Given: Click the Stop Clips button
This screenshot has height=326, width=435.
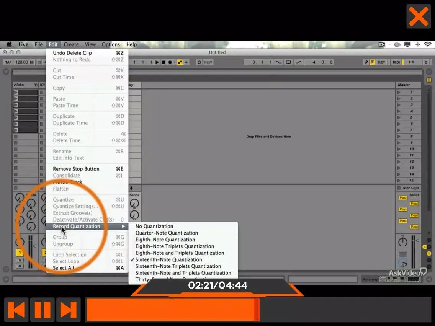Looking at the screenshot, I should click(x=408, y=188).
